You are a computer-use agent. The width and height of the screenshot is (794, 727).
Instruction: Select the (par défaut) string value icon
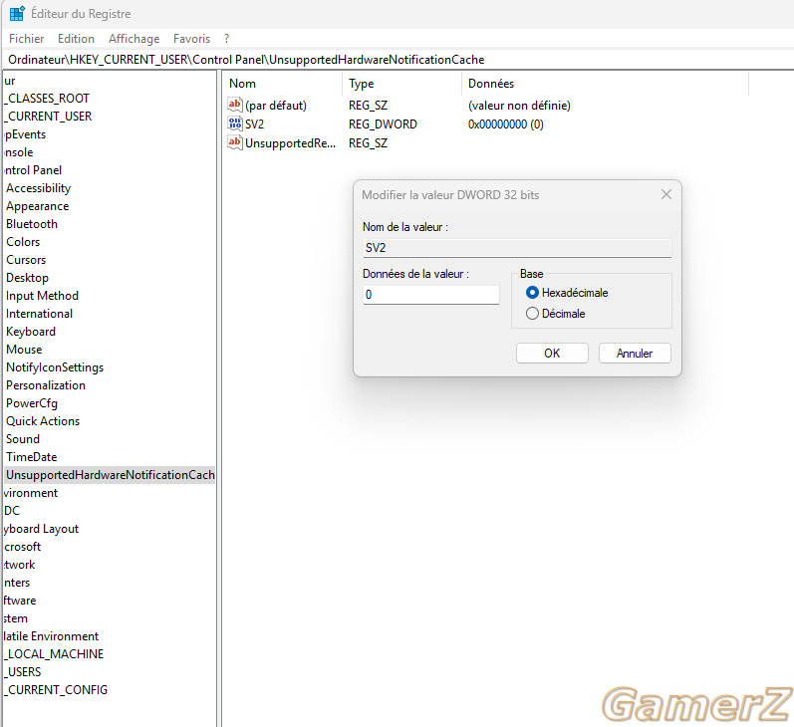tap(235, 105)
